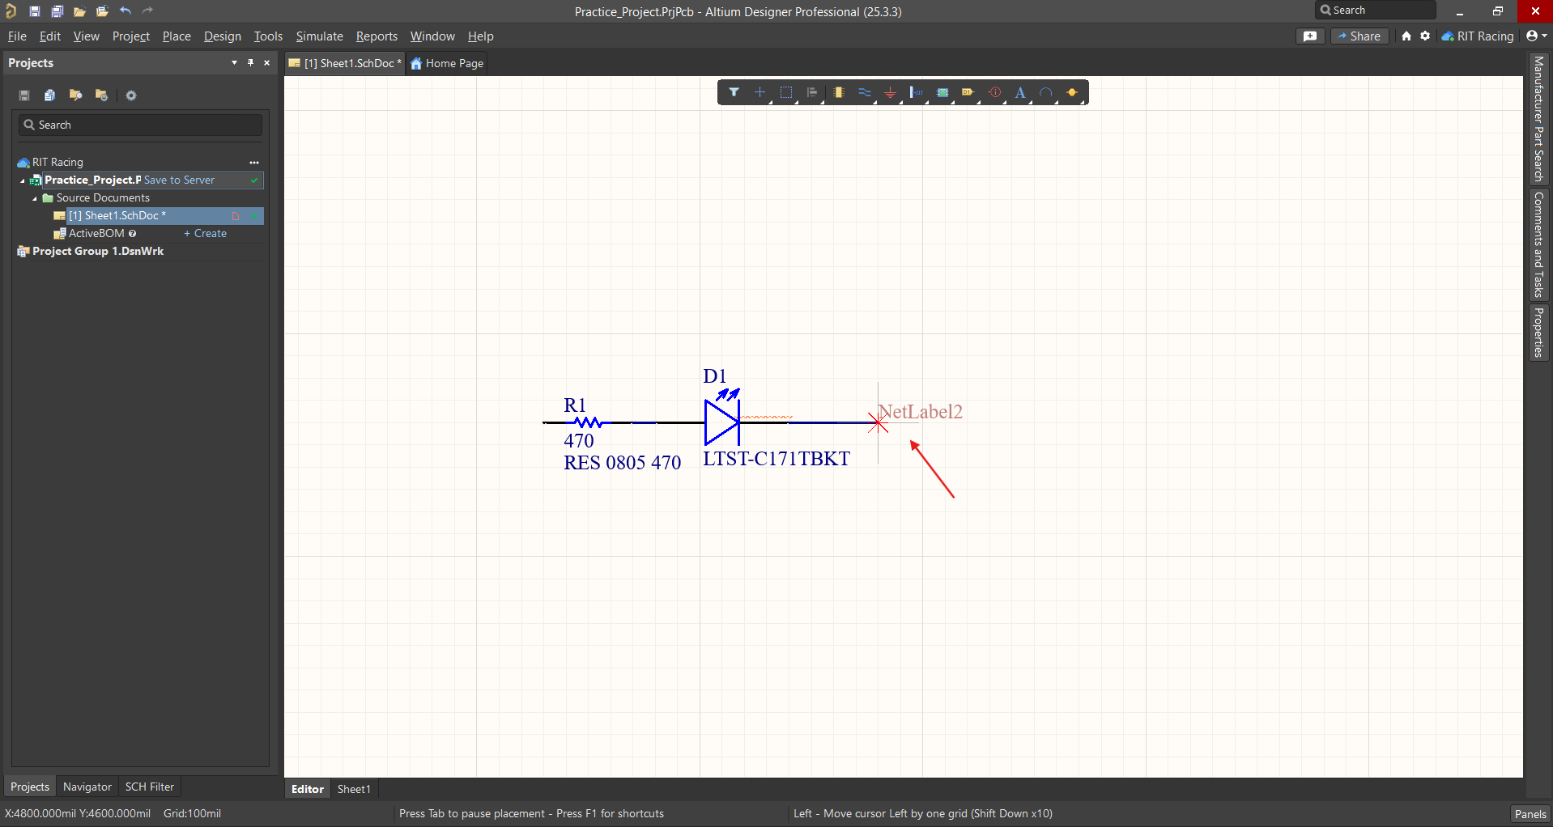
Task: Click the Move objects cross icon
Action: pyautogui.click(x=759, y=92)
